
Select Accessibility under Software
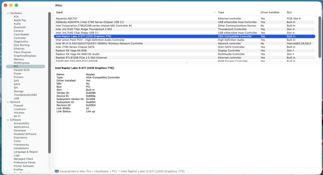(21, 123)
